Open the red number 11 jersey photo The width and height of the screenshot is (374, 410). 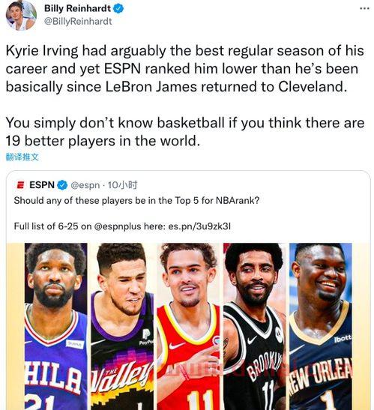click(188, 326)
